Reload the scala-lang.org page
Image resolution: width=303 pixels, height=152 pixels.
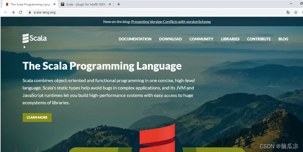pyautogui.click(x=20, y=12)
